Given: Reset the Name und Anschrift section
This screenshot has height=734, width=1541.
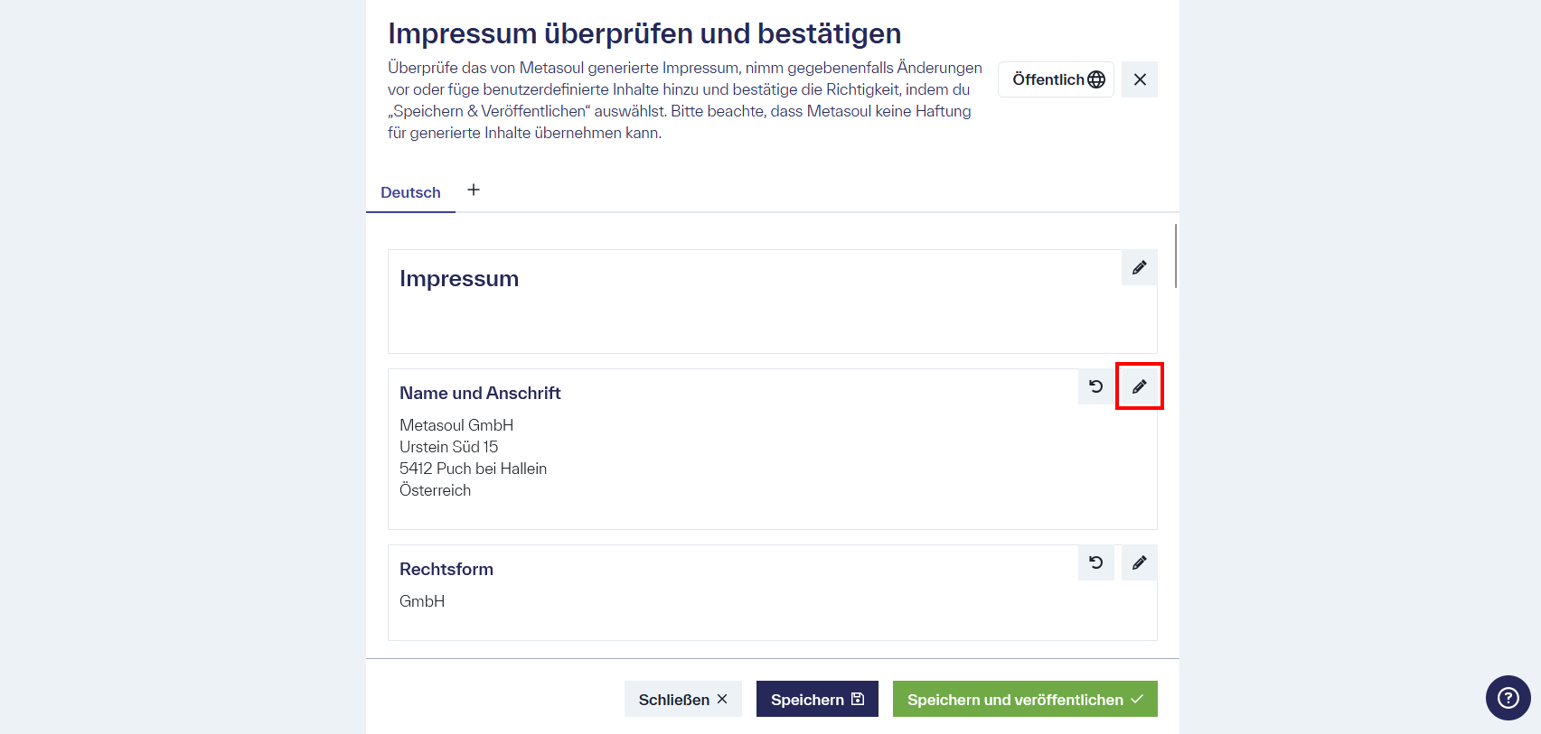Looking at the screenshot, I should [1095, 386].
